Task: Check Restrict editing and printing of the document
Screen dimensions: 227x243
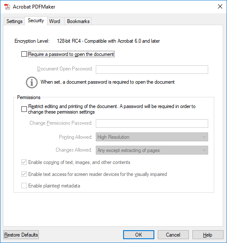Action: [24, 109]
